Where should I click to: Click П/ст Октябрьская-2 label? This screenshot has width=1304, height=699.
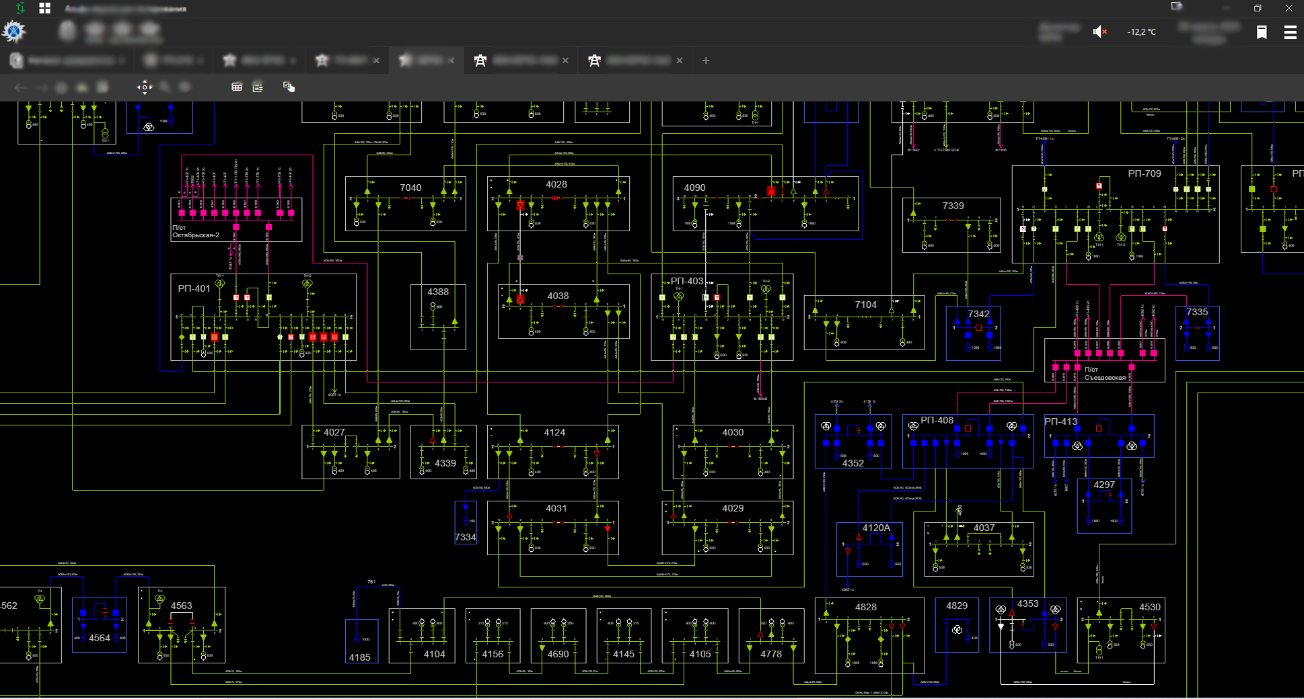pyautogui.click(x=196, y=231)
